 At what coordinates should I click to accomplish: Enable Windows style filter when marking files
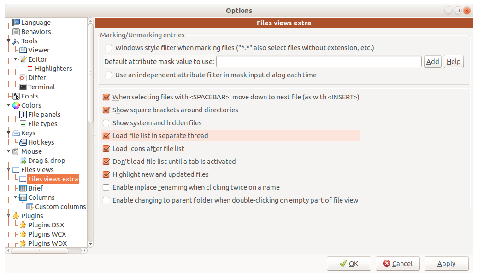pyautogui.click(x=108, y=47)
